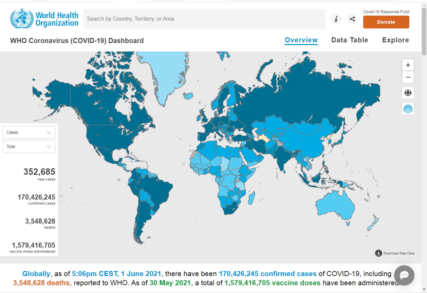Click 'Covid-19 Response Fund' label
The height and width of the screenshot is (293, 427).
[x=386, y=12]
